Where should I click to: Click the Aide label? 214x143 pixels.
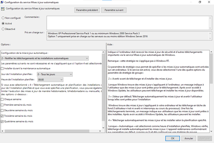tap(110, 45)
